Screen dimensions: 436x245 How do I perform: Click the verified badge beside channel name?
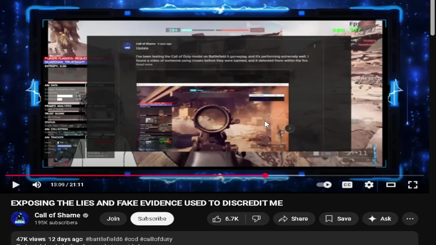tap(86, 215)
